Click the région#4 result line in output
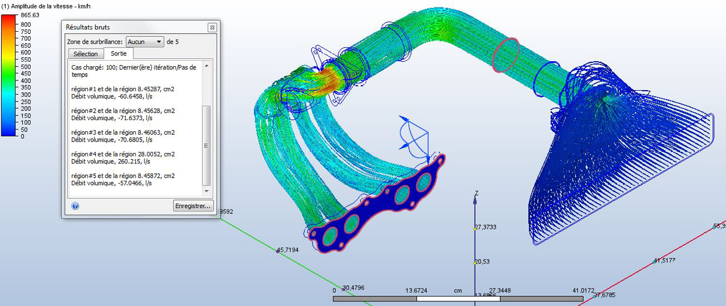 (123, 154)
